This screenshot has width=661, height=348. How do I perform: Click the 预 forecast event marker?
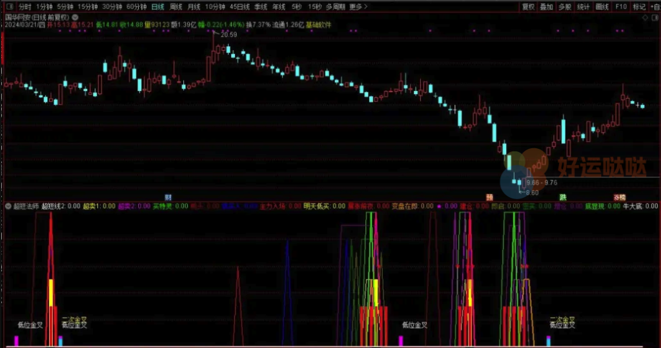coord(489,197)
